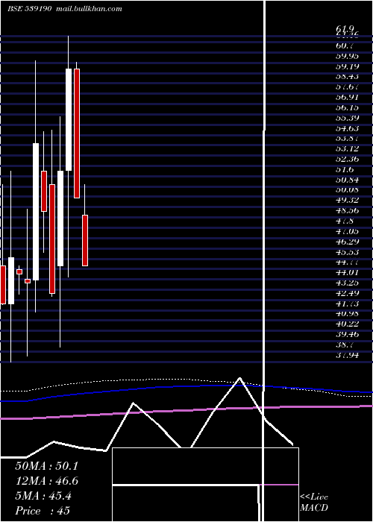Select the 45.53 price axis label

pyautogui.click(x=347, y=252)
